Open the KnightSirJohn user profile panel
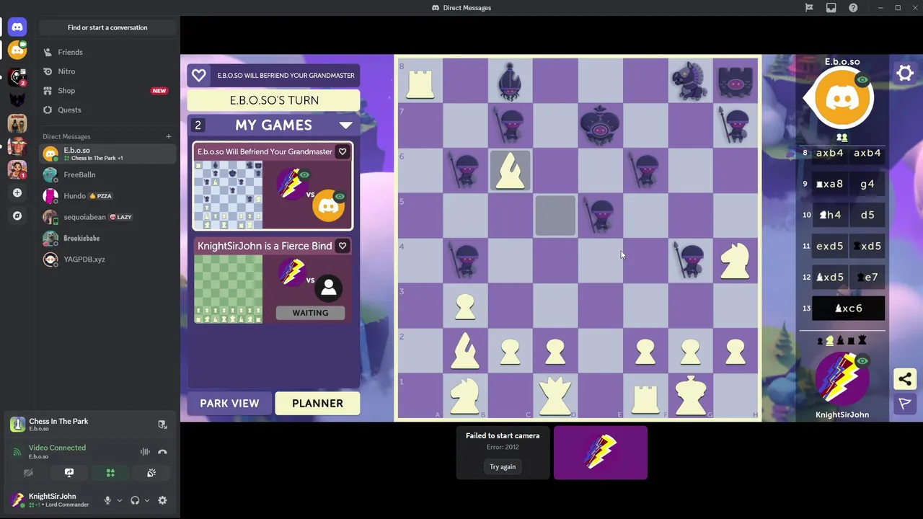Viewport: 923px width, 519px height. click(x=50, y=500)
